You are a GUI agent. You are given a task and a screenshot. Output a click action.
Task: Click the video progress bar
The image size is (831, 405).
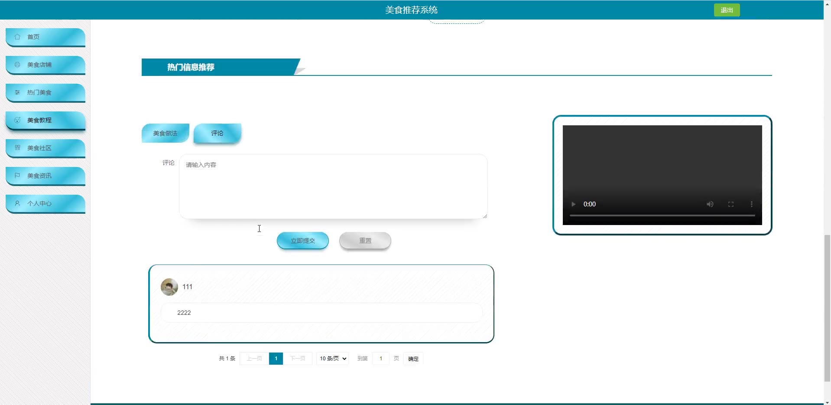pyautogui.click(x=662, y=215)
